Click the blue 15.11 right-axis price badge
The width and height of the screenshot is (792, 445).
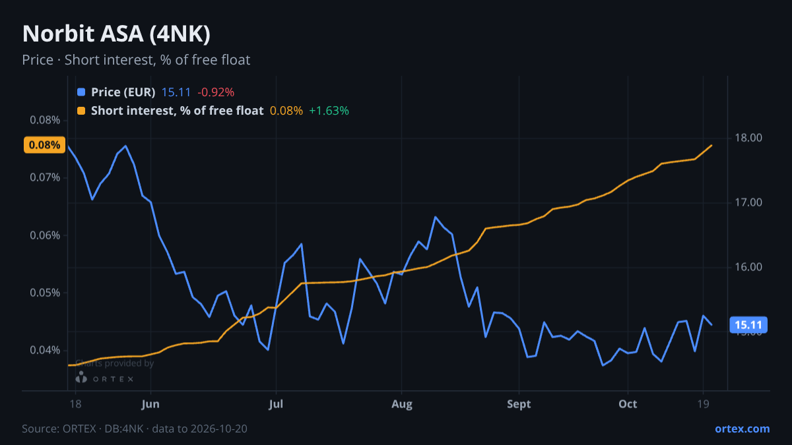[x=748, y=324]
